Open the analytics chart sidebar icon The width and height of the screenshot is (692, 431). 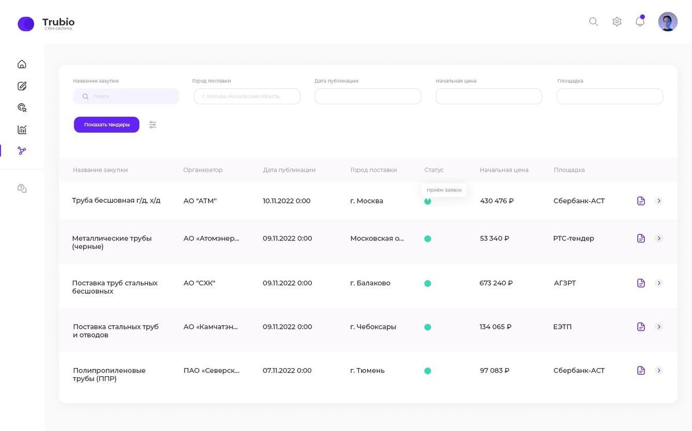22,129
